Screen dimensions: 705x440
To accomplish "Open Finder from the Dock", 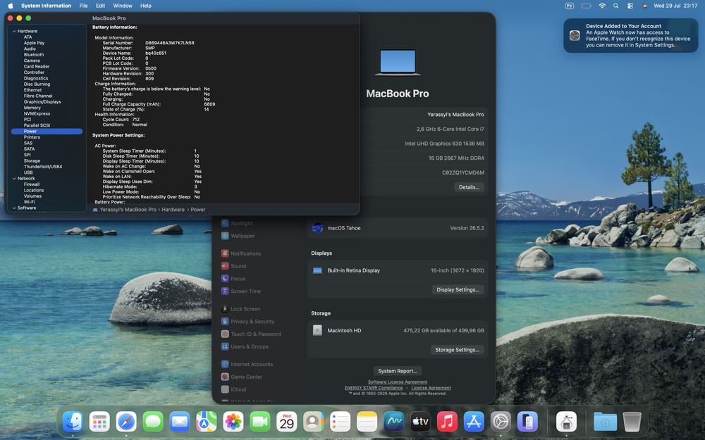I will pyautogui.click(x=73, y=422).
